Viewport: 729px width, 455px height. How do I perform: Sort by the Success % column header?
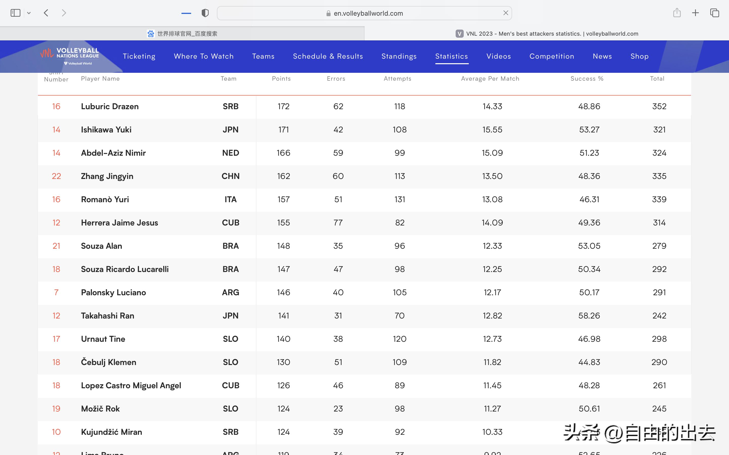[x=586, y=79]
